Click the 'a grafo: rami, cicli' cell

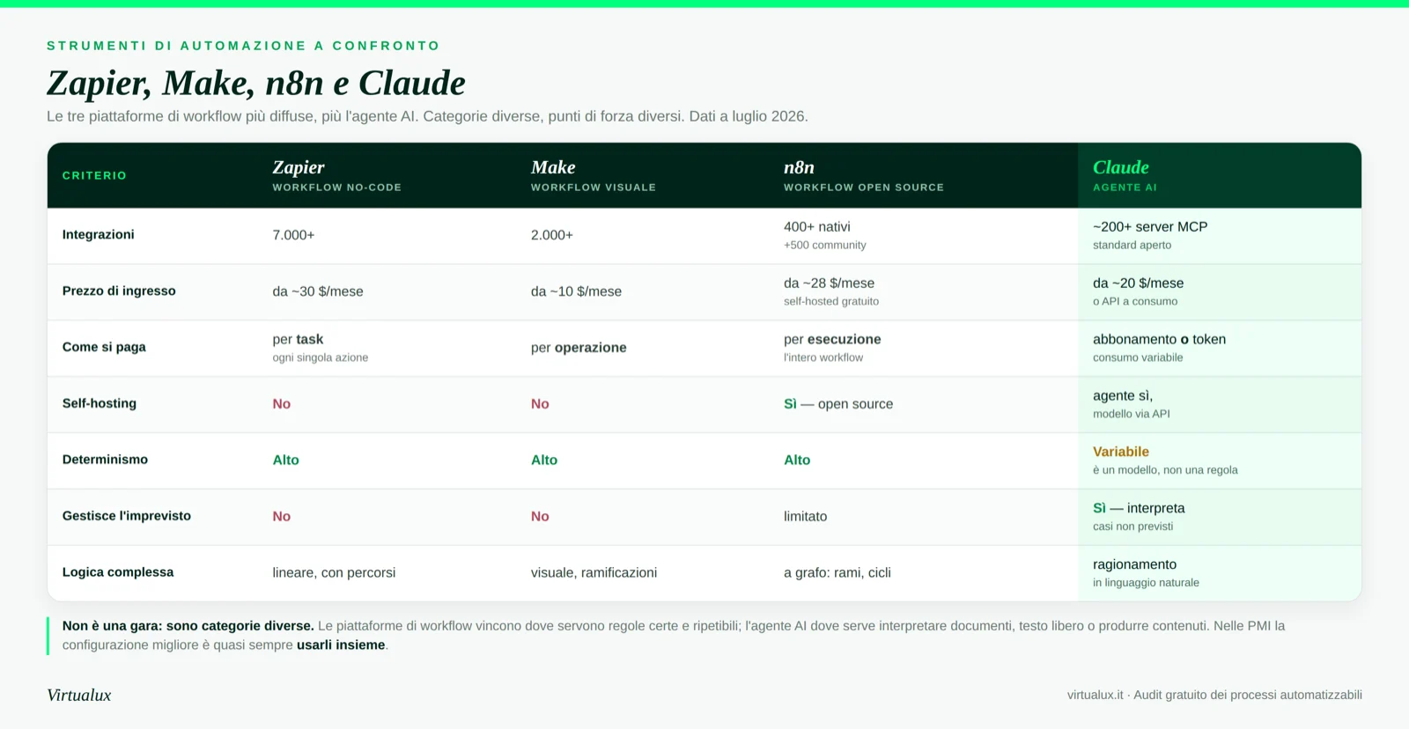(837, 573)
